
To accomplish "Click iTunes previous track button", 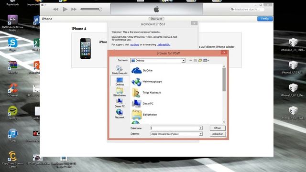I will point(55,9).
